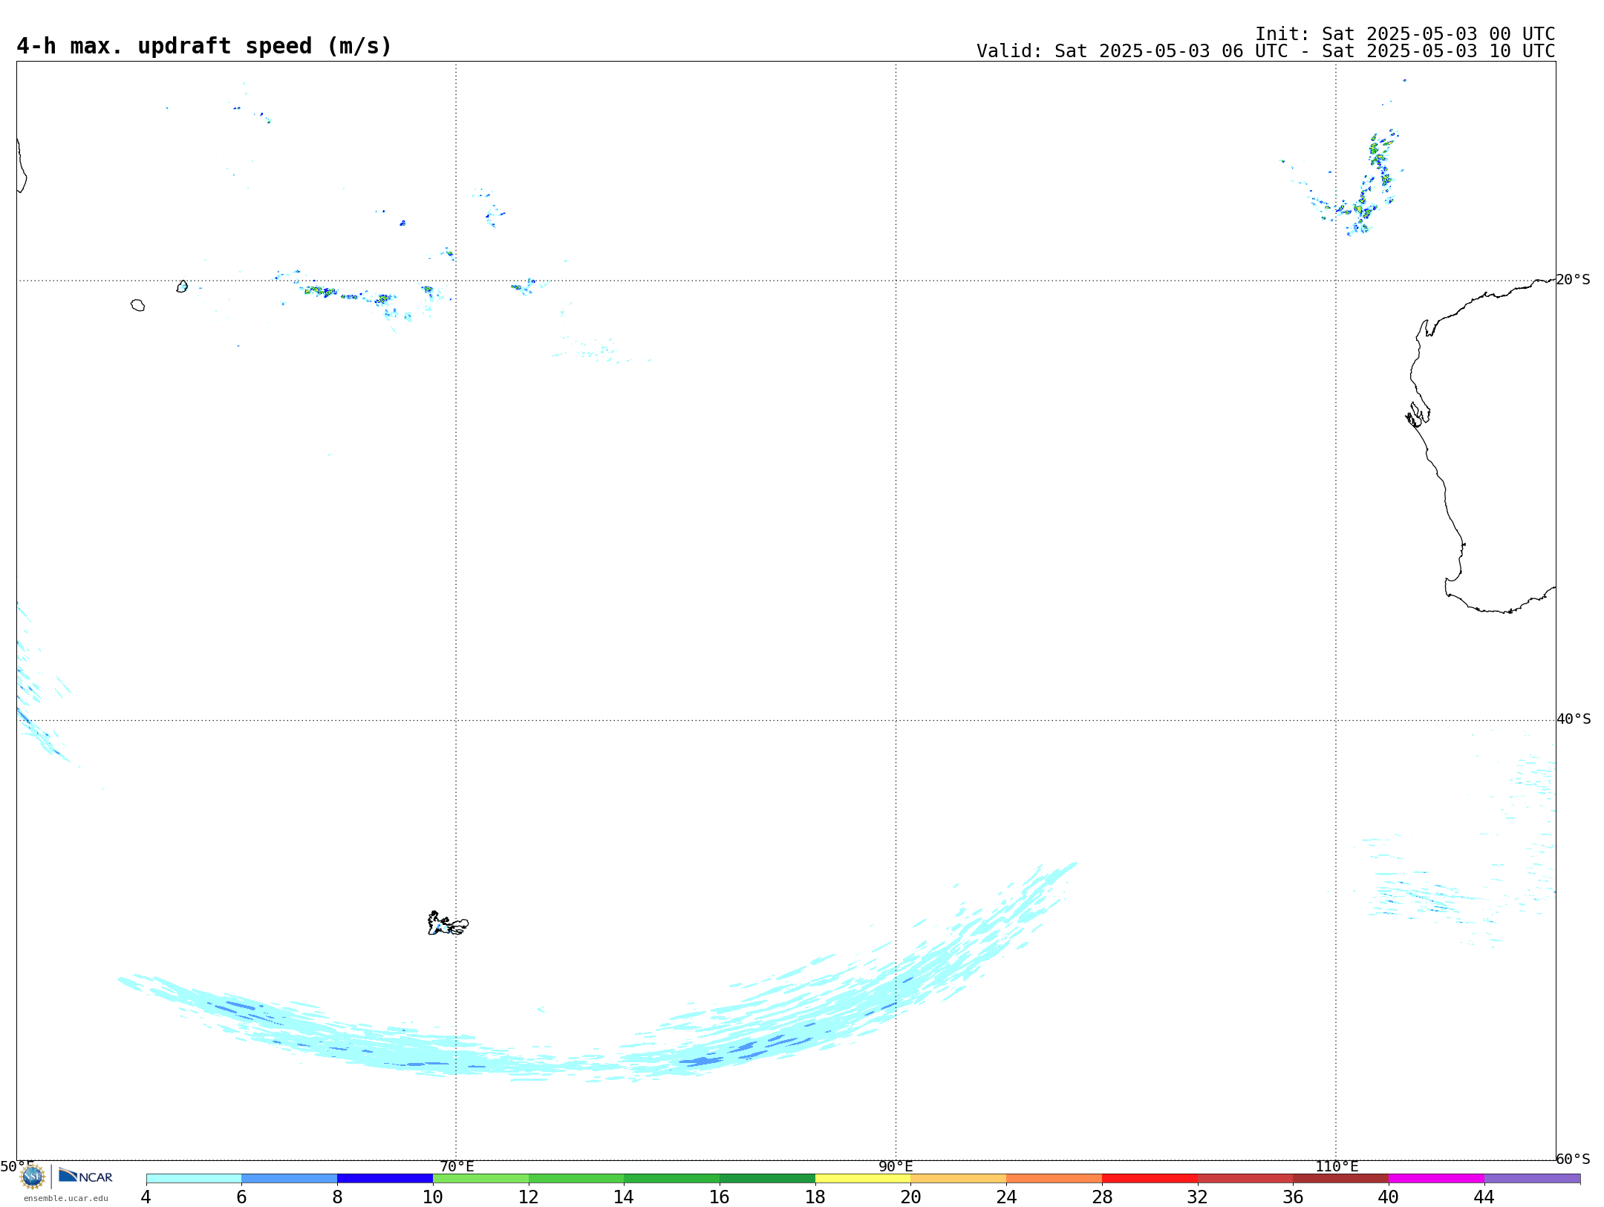The width and height of the screenshot is (1604, 1207).
Task: Click the 110°E longitude label
Action: click(x=1337, y=1167)
